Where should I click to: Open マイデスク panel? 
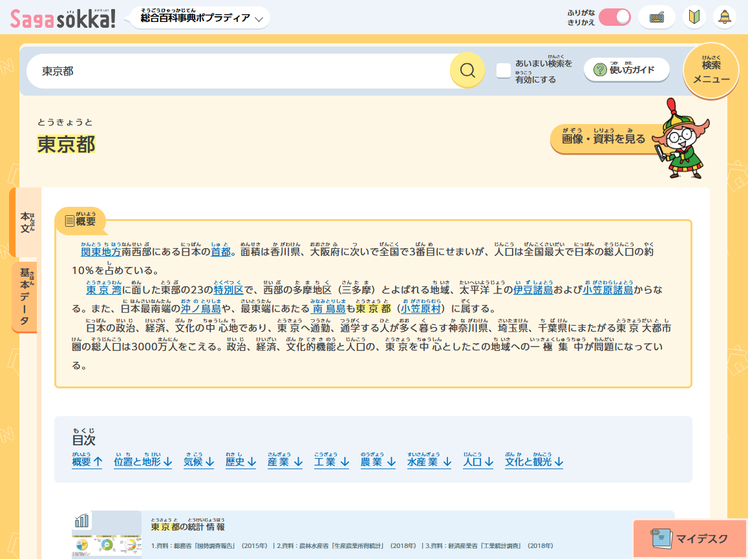(x=690, y=538)
